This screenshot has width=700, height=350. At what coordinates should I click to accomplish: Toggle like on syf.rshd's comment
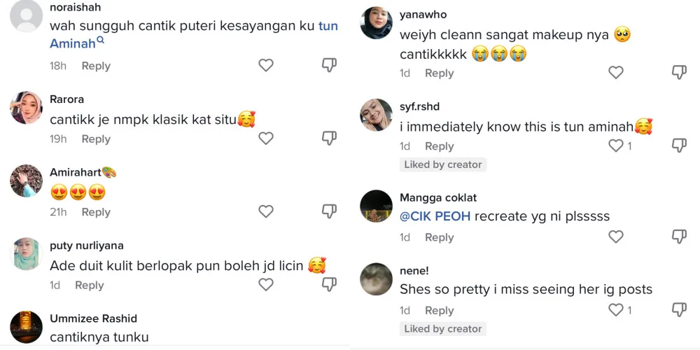click(x=616, y=146)
